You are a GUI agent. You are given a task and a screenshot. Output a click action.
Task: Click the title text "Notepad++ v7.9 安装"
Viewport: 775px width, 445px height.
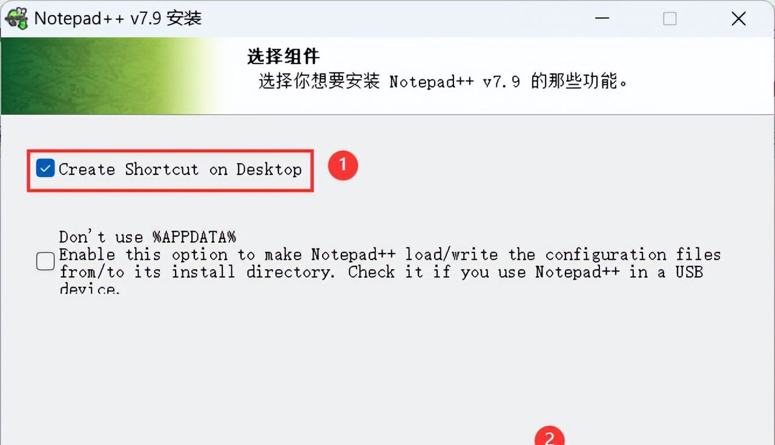coord(117,19)
